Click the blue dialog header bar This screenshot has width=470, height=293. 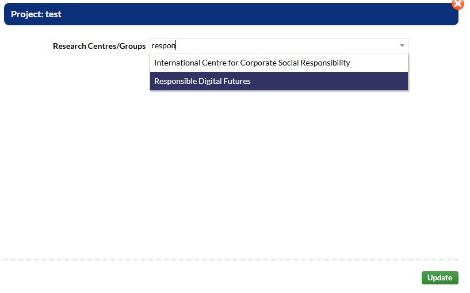pos(230,14)
